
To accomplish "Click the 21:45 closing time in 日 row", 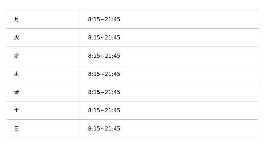I will [112, 129].
